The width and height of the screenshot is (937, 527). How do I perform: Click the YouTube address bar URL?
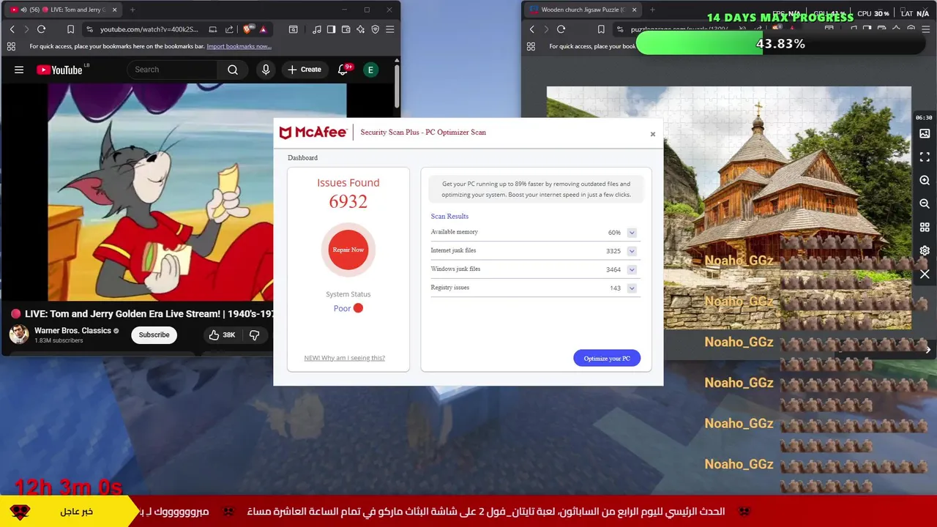149,29
